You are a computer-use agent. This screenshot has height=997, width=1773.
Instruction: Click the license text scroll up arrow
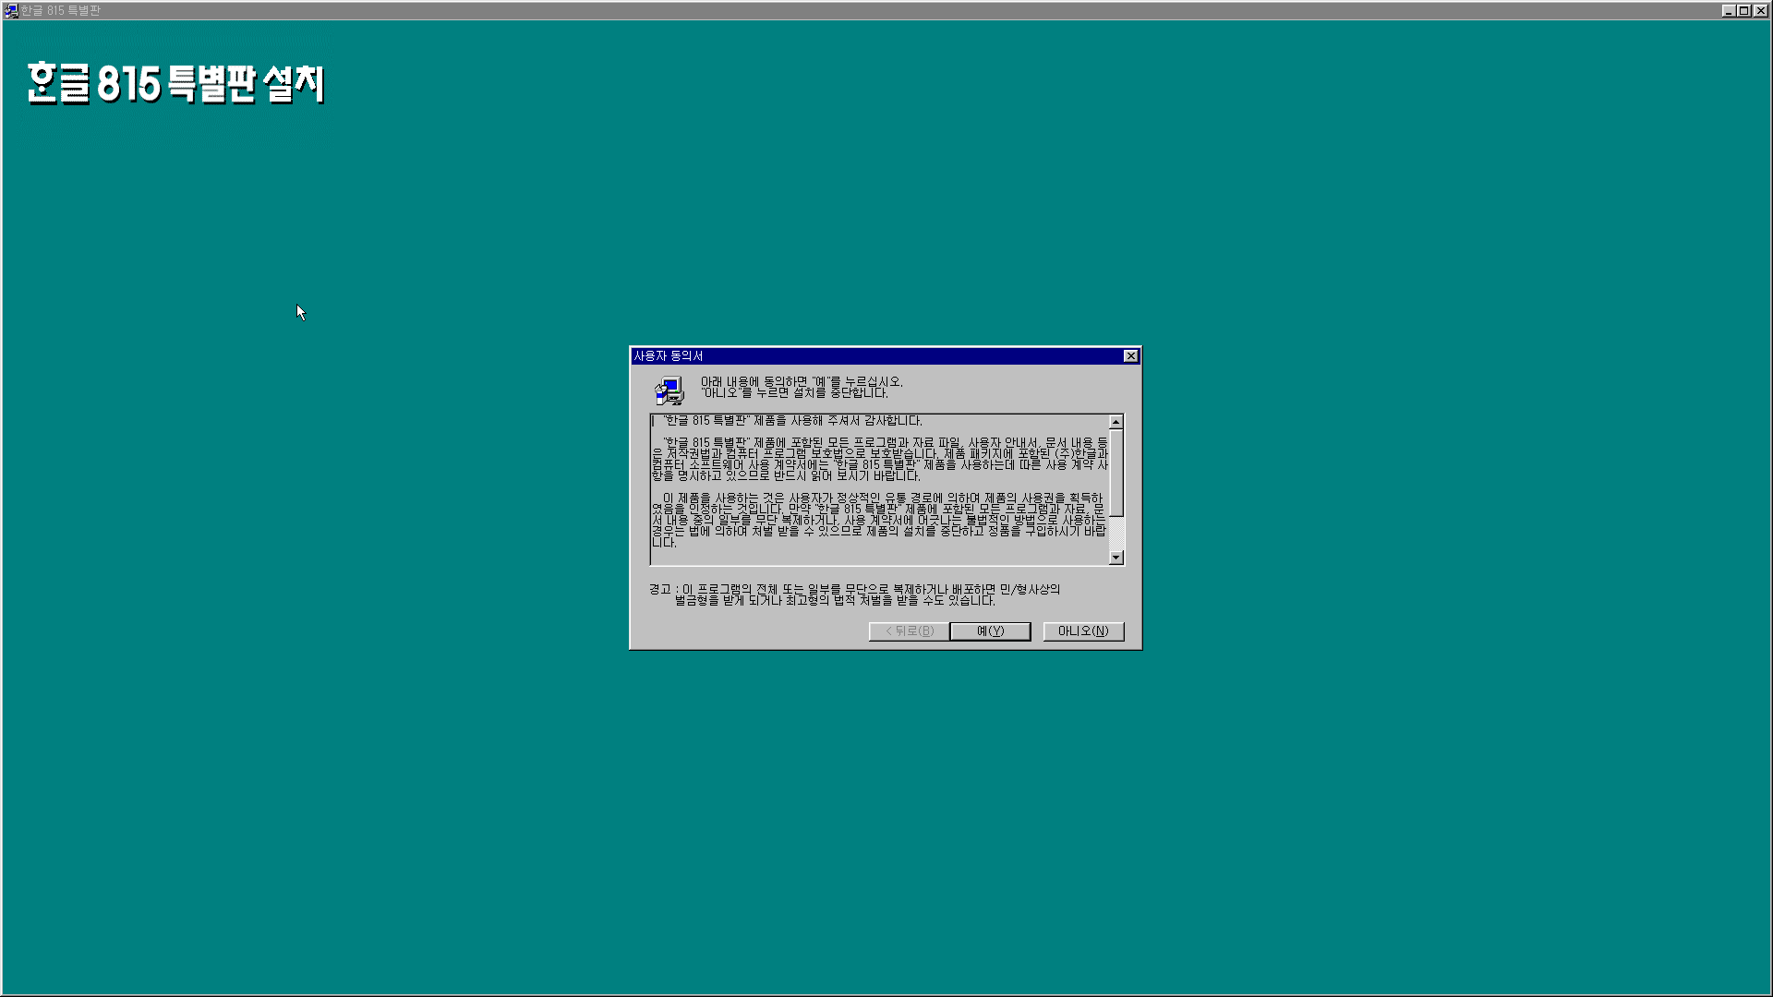pyautogui.click(x=1116, y=422)
